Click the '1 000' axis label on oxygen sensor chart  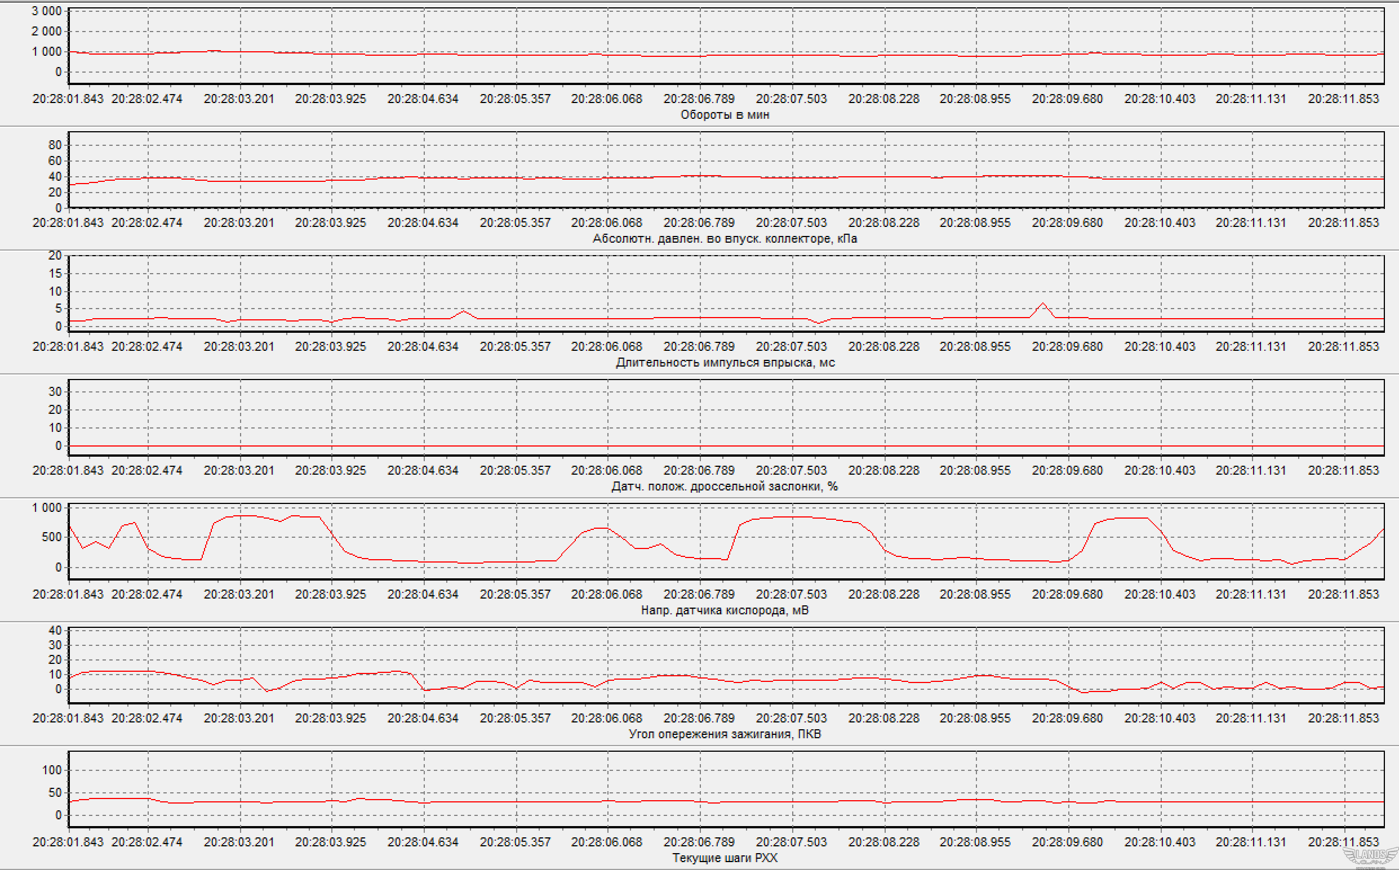[46, 507]
